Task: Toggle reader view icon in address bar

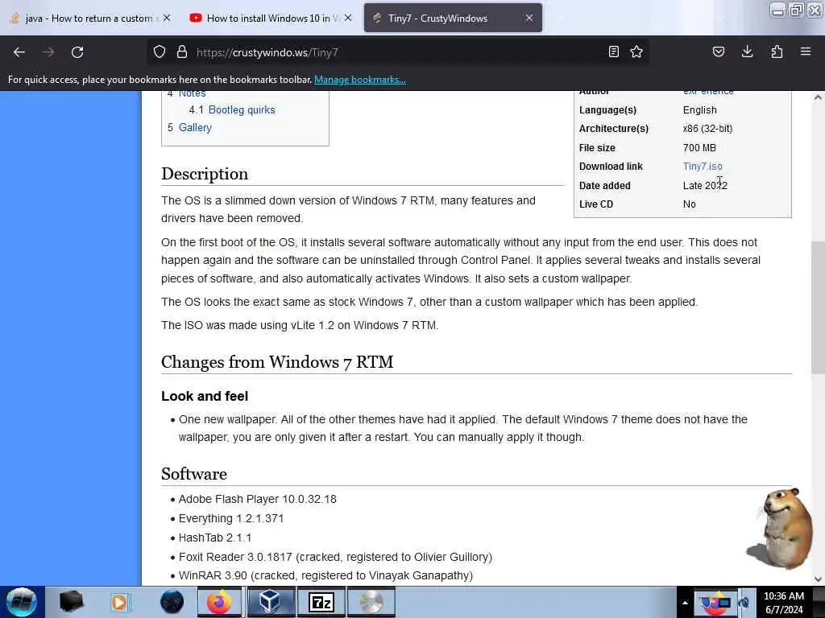Action: point(613,51)
